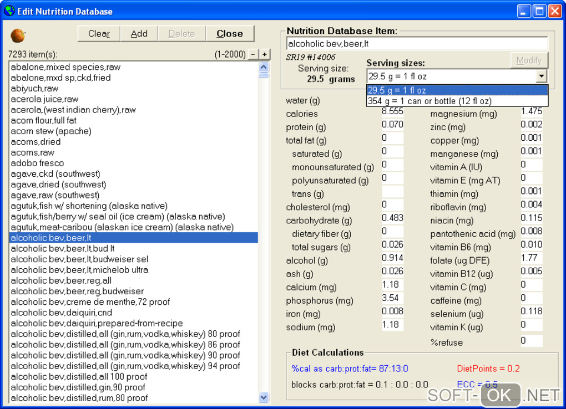Select abiyuch,raw item

pyautogui.click(x=133, y=88)
